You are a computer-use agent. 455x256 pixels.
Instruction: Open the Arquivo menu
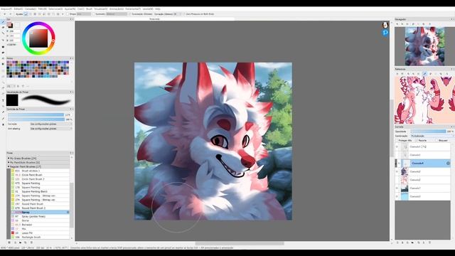[6, 9]
